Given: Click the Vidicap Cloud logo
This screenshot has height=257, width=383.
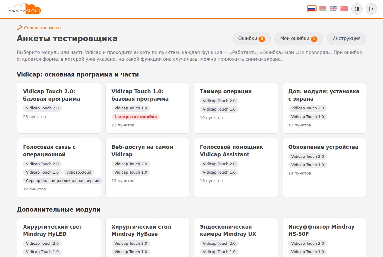Looking at the screenshot, I should pyautogui.click(x=25, y=9).
